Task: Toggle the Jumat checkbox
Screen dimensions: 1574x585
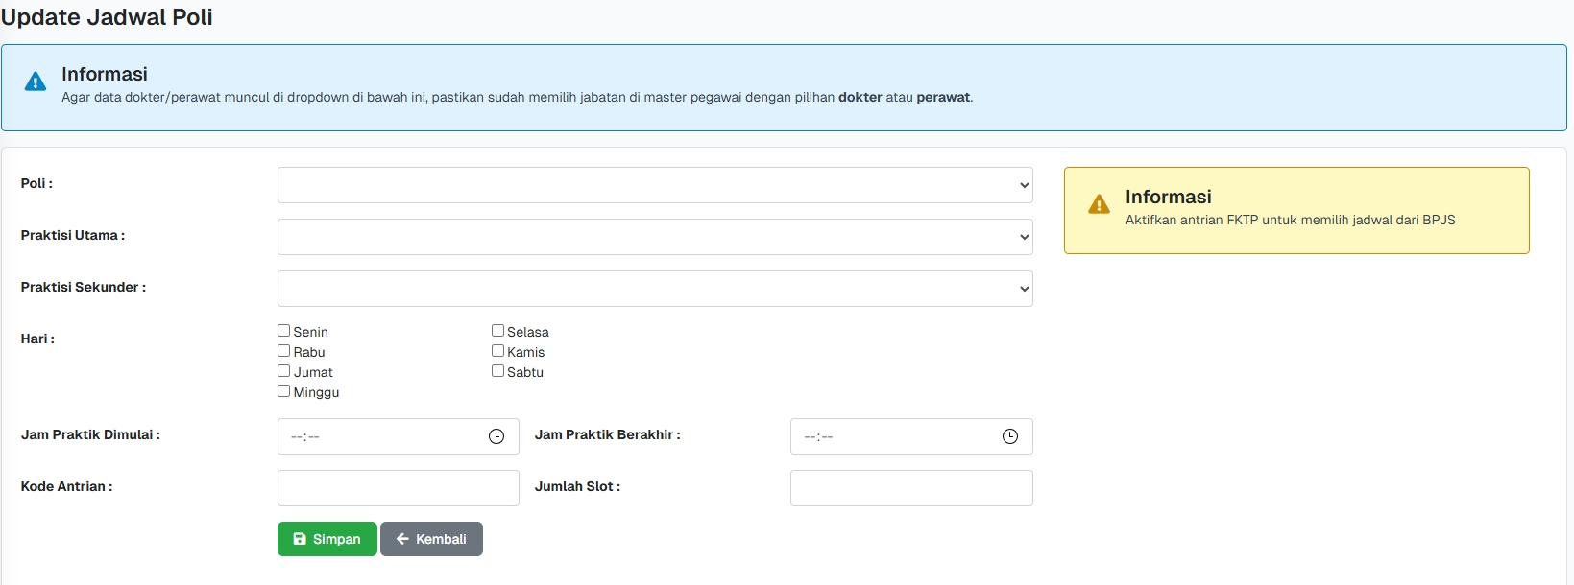Action: [x=284, y=371]
